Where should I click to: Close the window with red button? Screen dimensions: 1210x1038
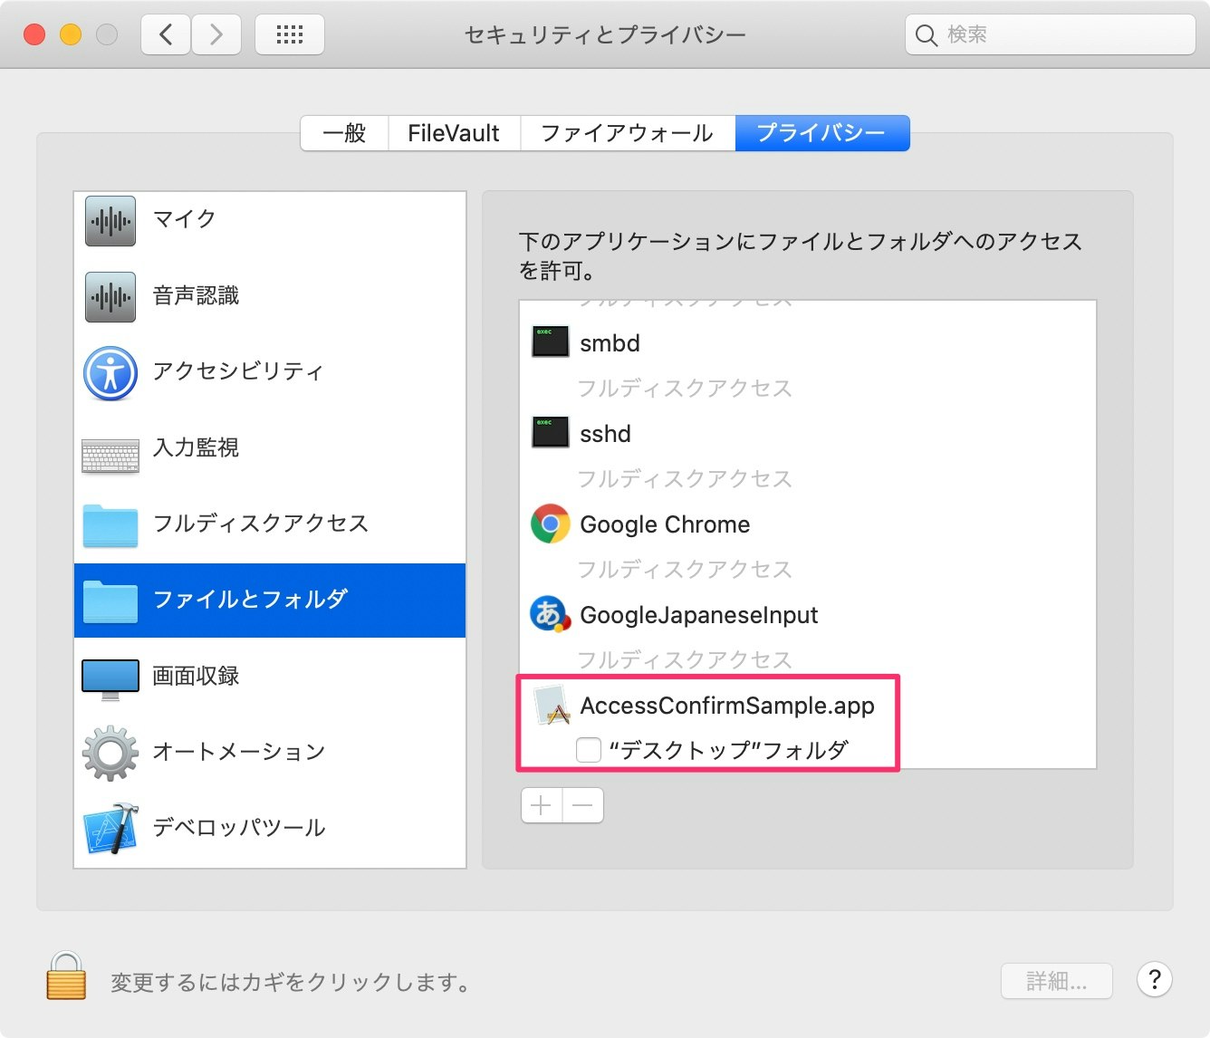[x=34, y=34]
